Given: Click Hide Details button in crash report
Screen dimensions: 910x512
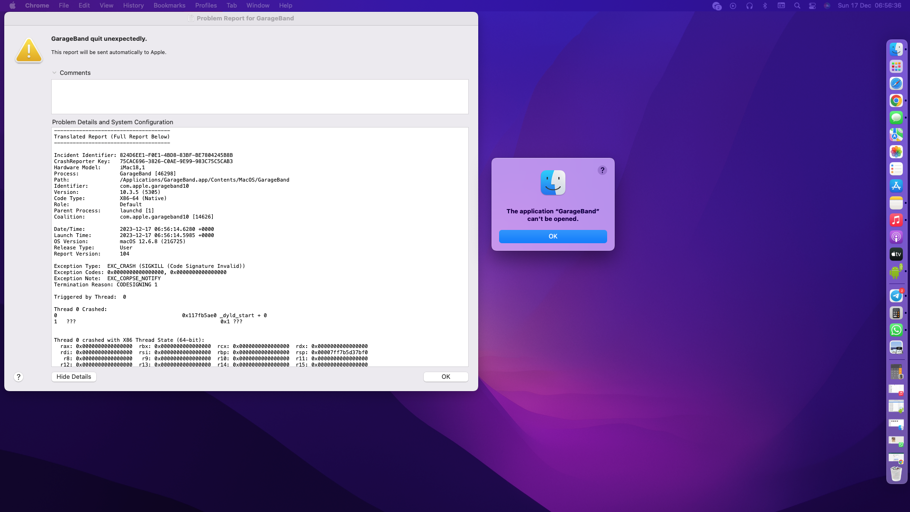Looking at the screenshot, I should [74, 376].
